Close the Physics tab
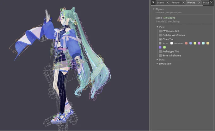The image size is (215, 131). (199, 3)
